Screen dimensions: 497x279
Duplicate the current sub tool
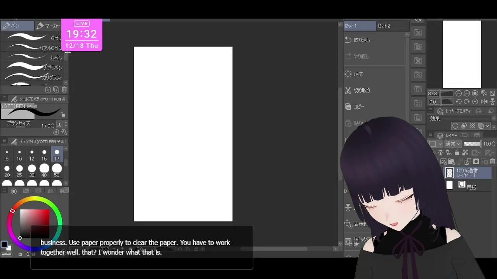click(x=56, y=90)
